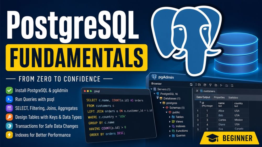
Task: Click the Servers tree node icon
Action: [x=155, y=89]
